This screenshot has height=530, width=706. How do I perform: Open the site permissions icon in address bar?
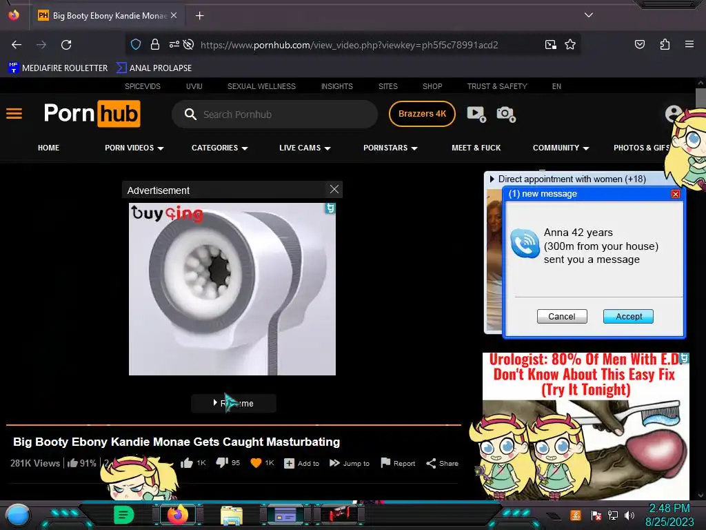pos(174,45)
